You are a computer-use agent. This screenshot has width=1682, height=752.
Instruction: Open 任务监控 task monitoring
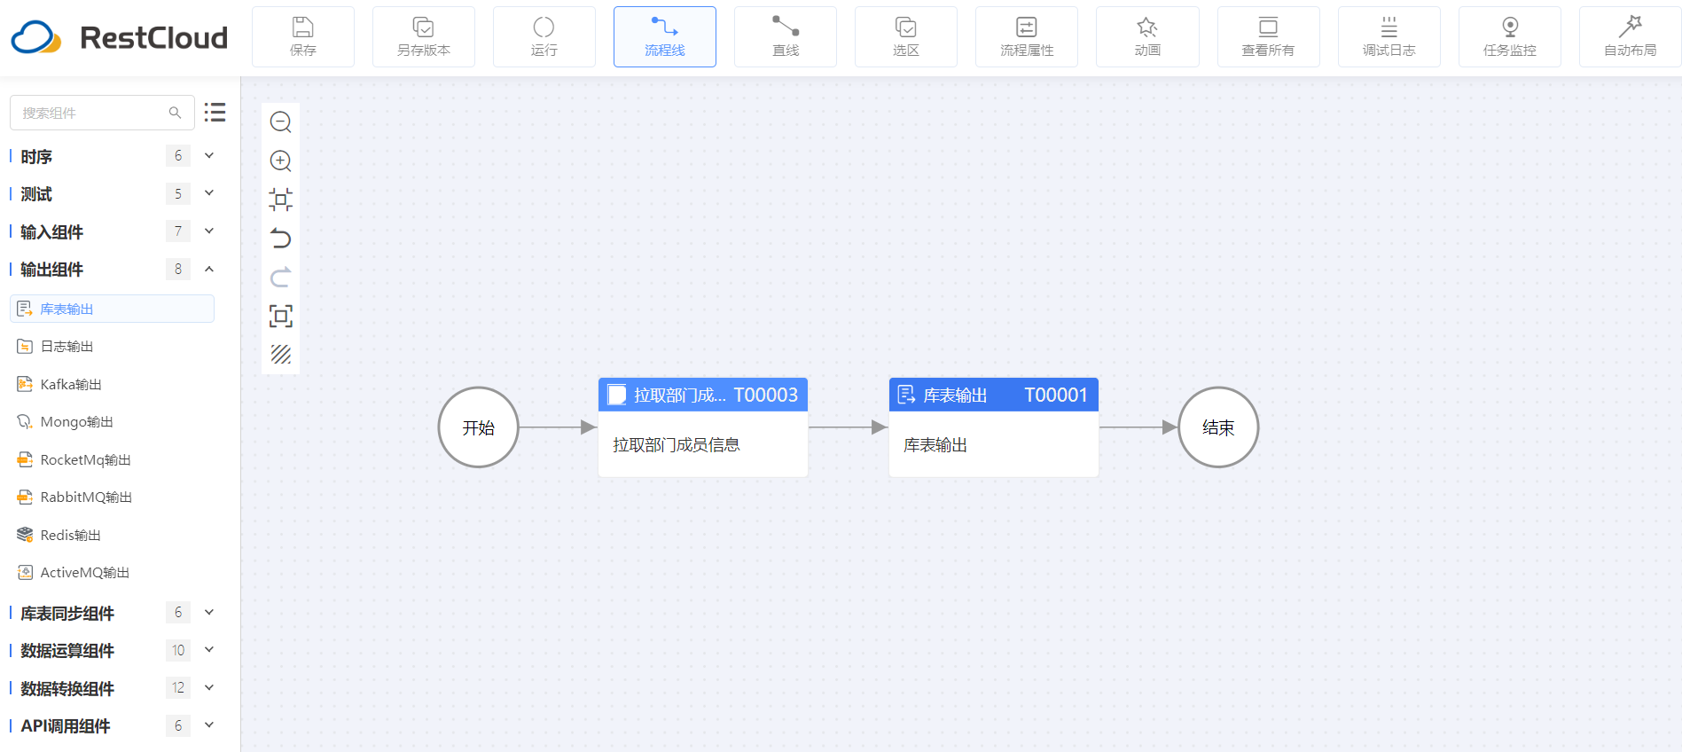pos(1510,36)
